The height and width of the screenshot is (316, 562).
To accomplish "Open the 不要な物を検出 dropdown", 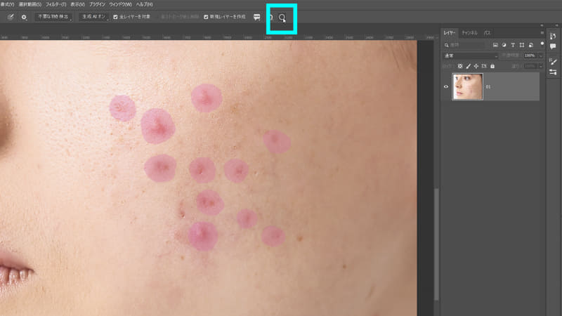I will (x=53, y=17).
